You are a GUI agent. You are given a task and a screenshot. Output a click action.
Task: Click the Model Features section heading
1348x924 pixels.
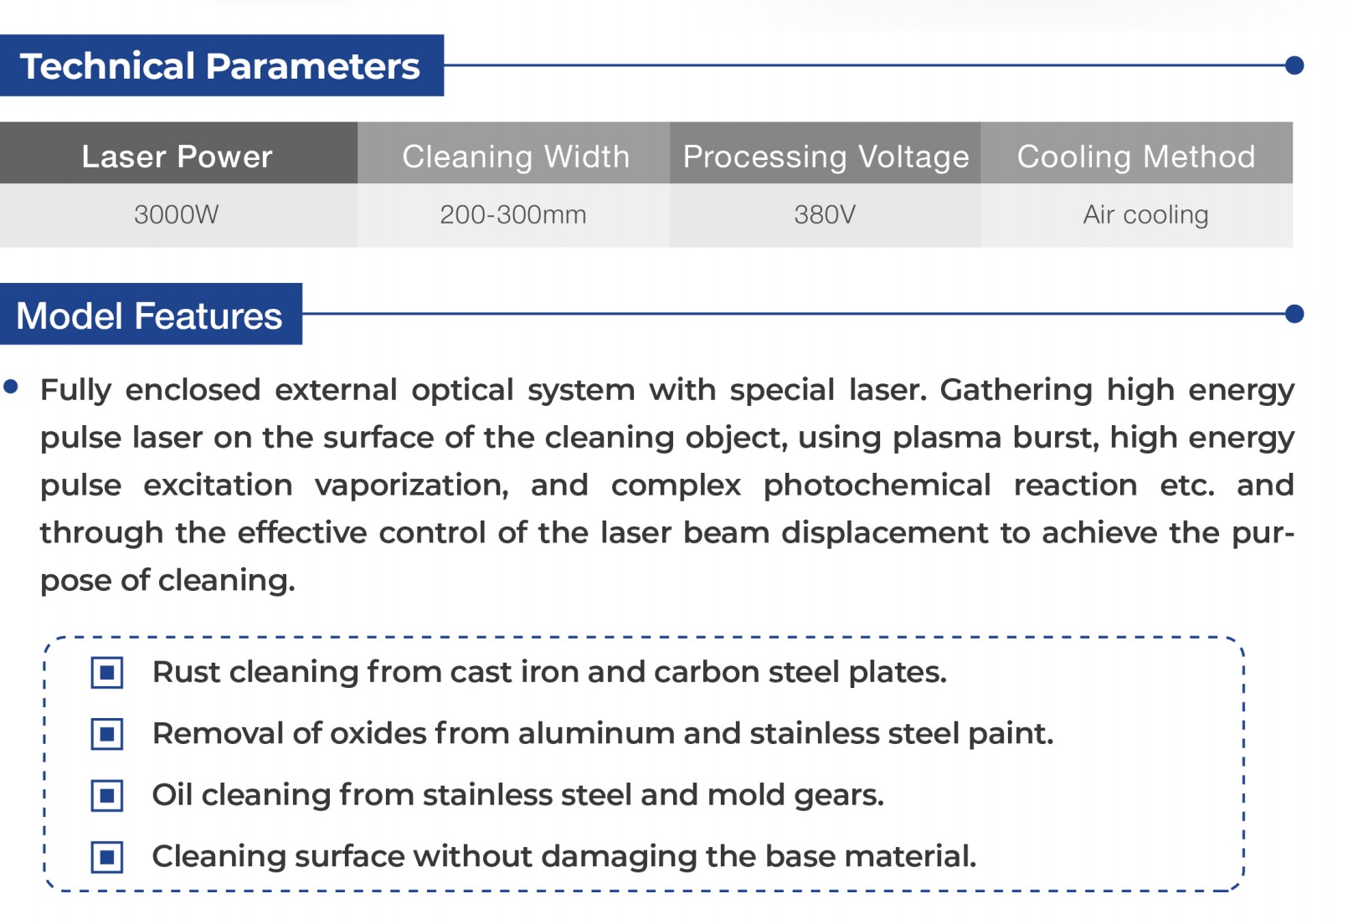click(151, 314)
